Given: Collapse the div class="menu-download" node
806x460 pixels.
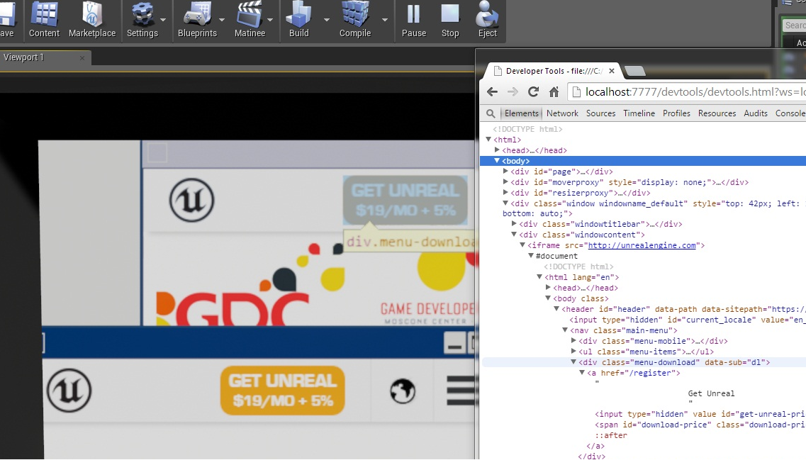Looking at the screenshot, I should point(573,362).
